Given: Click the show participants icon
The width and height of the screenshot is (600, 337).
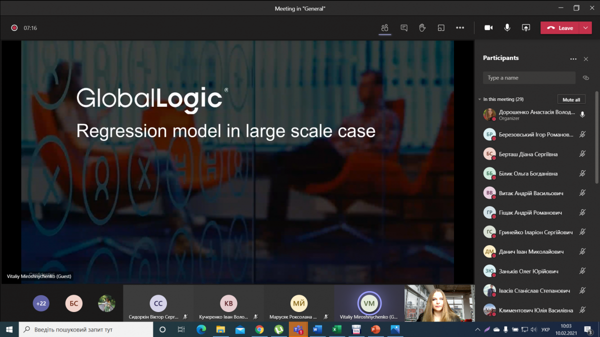Looking at the screenshot, I should tap(384, 28).
